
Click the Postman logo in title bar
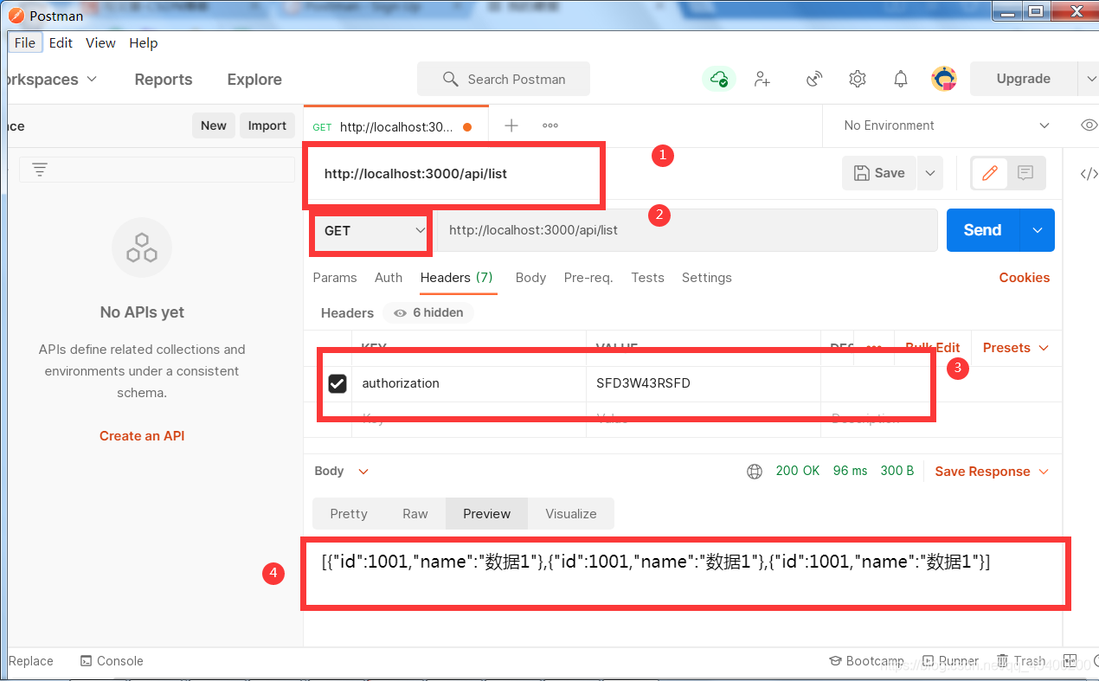(16, 16)
